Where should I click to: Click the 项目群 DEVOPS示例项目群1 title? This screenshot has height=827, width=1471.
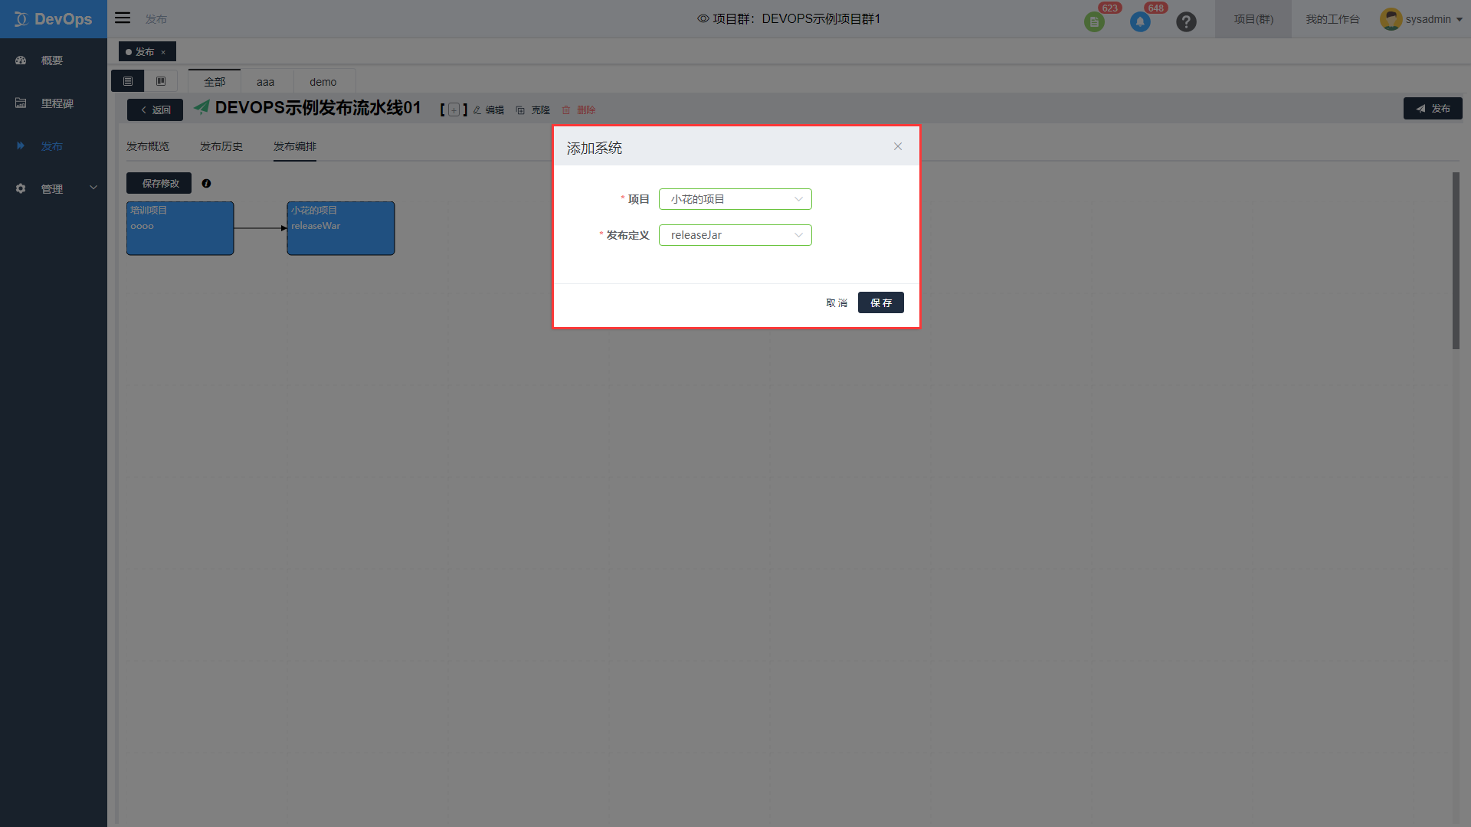point(797,18)
